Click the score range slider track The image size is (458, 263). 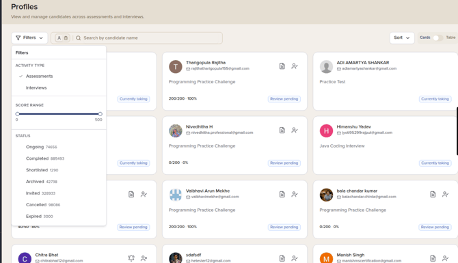coord(59,114)
